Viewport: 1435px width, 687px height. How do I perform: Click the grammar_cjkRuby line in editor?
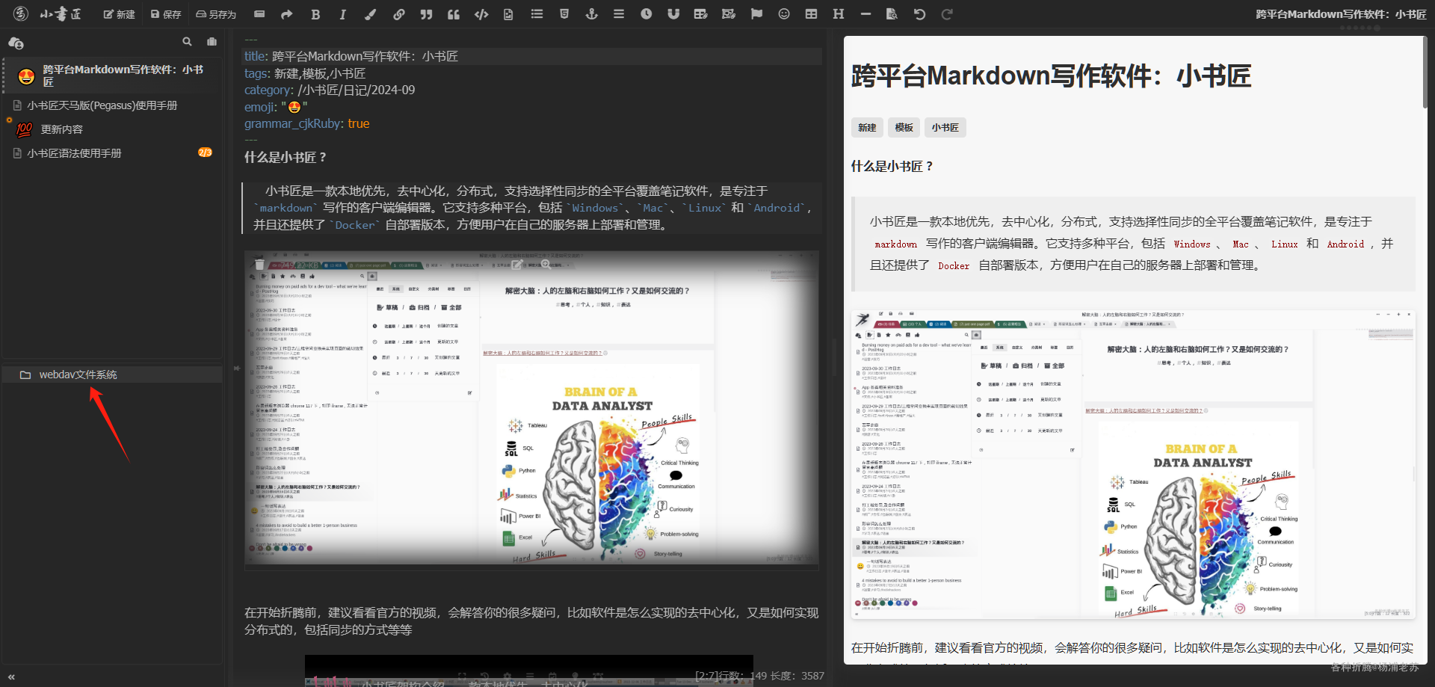(307, 123)
